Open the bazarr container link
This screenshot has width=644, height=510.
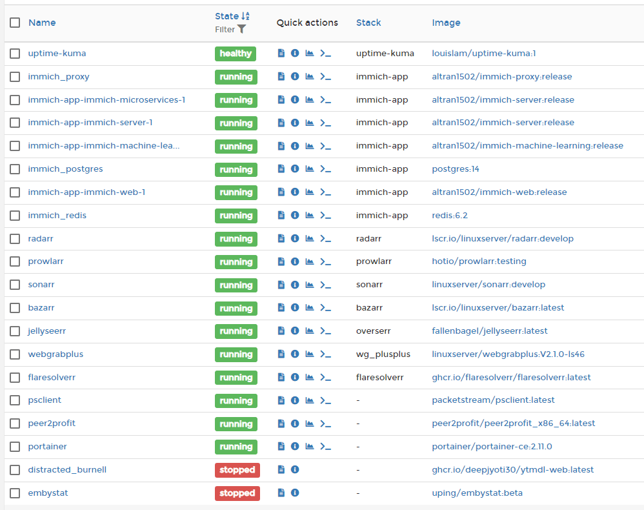coord(41,308)
